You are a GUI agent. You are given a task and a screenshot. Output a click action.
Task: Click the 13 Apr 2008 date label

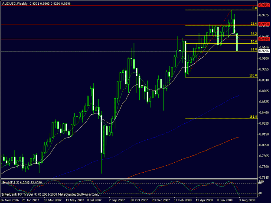click(x=204, y=200)
